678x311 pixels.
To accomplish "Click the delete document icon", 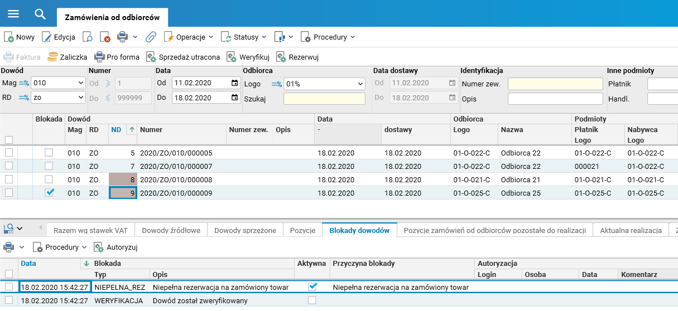I will 105,37.
